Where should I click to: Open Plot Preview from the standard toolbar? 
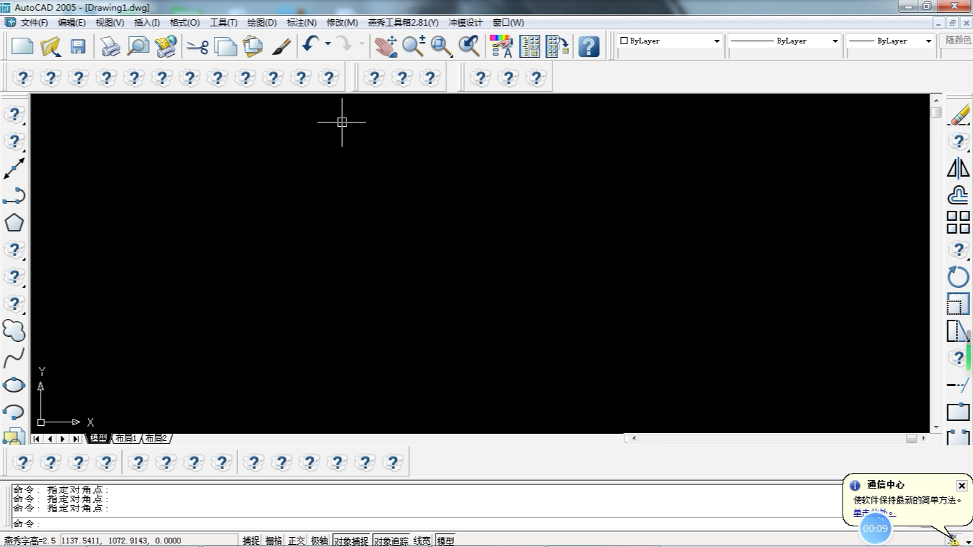tap(138, 46)
